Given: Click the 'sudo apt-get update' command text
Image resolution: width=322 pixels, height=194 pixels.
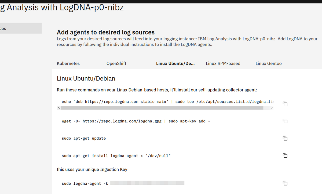Looking at the screenshot, I should (84, 138).
